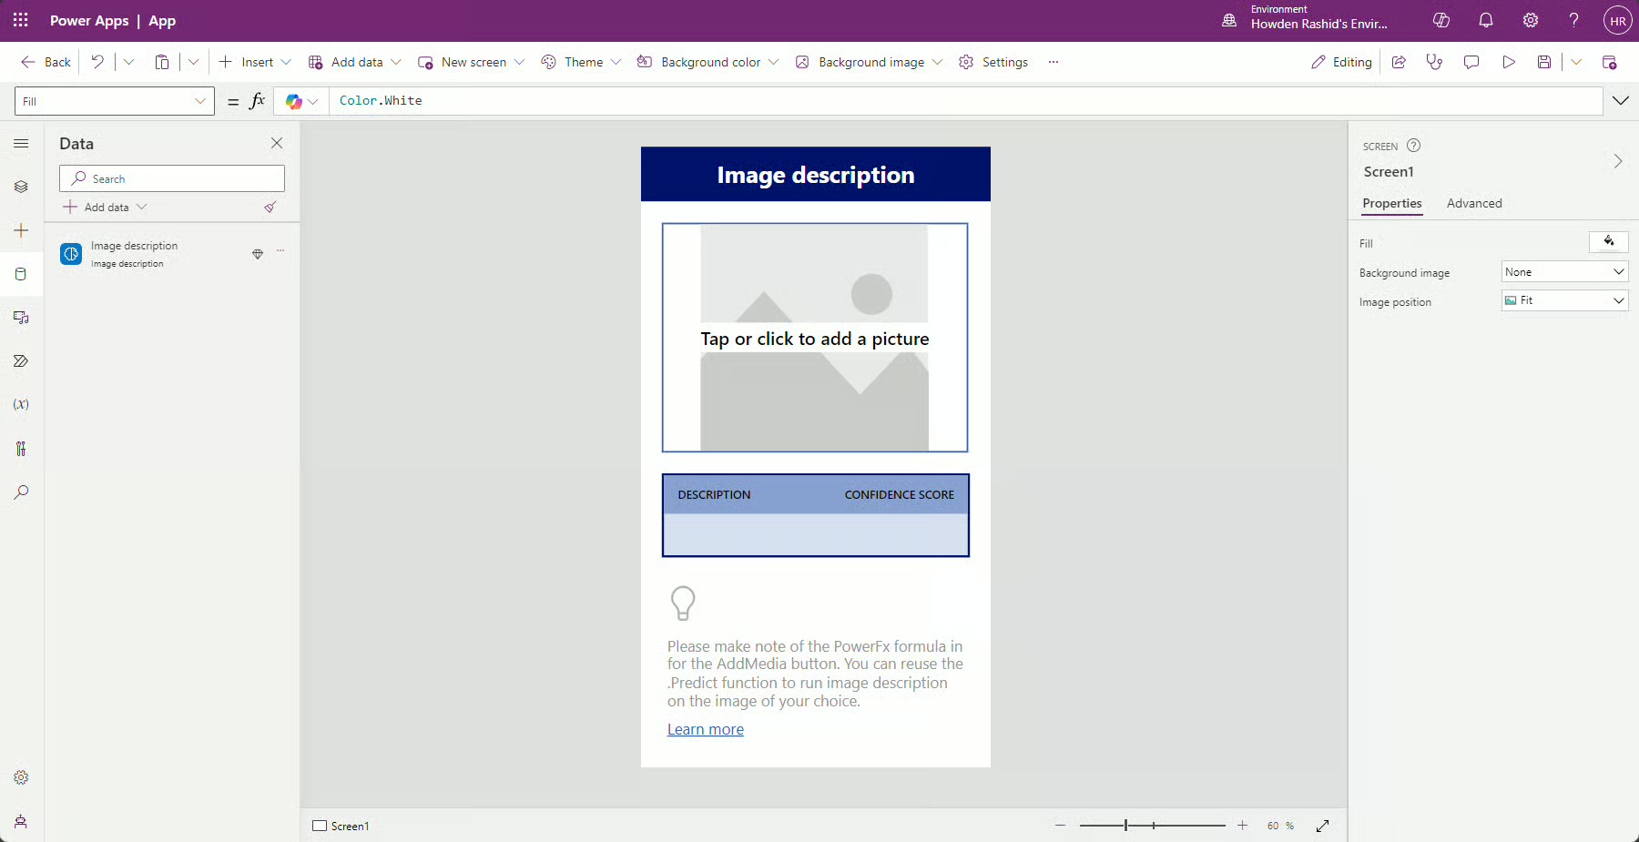Expand save options chevron
Screen dimensions: 1639x842
point(1576,62)
